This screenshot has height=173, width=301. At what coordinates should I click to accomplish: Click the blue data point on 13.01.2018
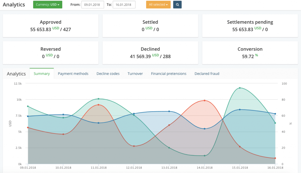pos(169,111)
